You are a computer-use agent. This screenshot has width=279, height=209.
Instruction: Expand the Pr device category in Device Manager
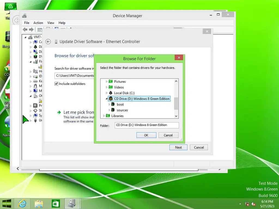[x=31, y=106]
